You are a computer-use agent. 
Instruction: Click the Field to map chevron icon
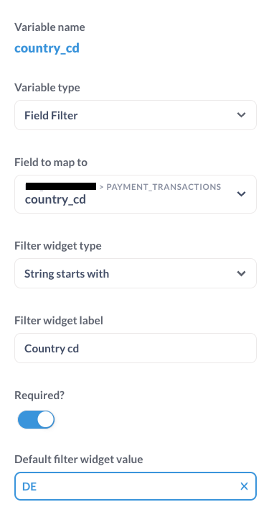coord(241,194)
